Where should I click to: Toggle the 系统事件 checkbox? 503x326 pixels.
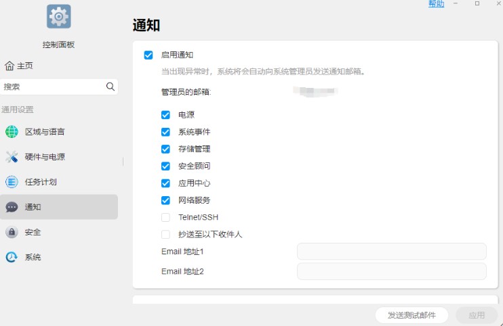point(165,132)
